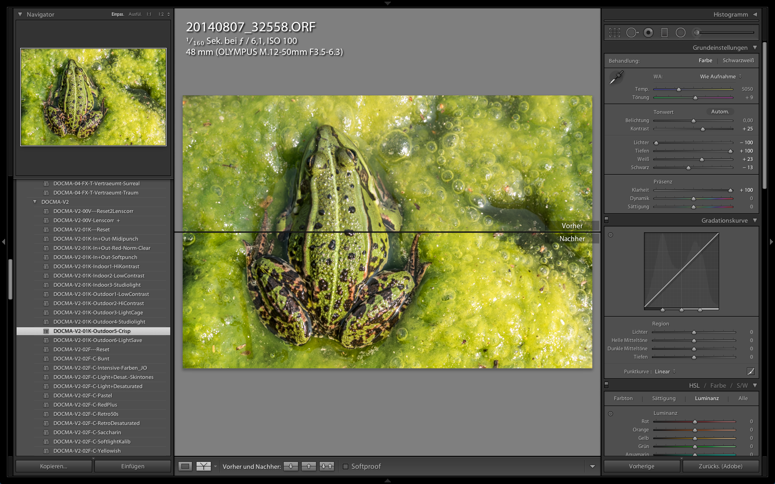Click the Navigator frog thumbnail
The height and width of the screenshot is (484, 775).
tap(93, 97)
